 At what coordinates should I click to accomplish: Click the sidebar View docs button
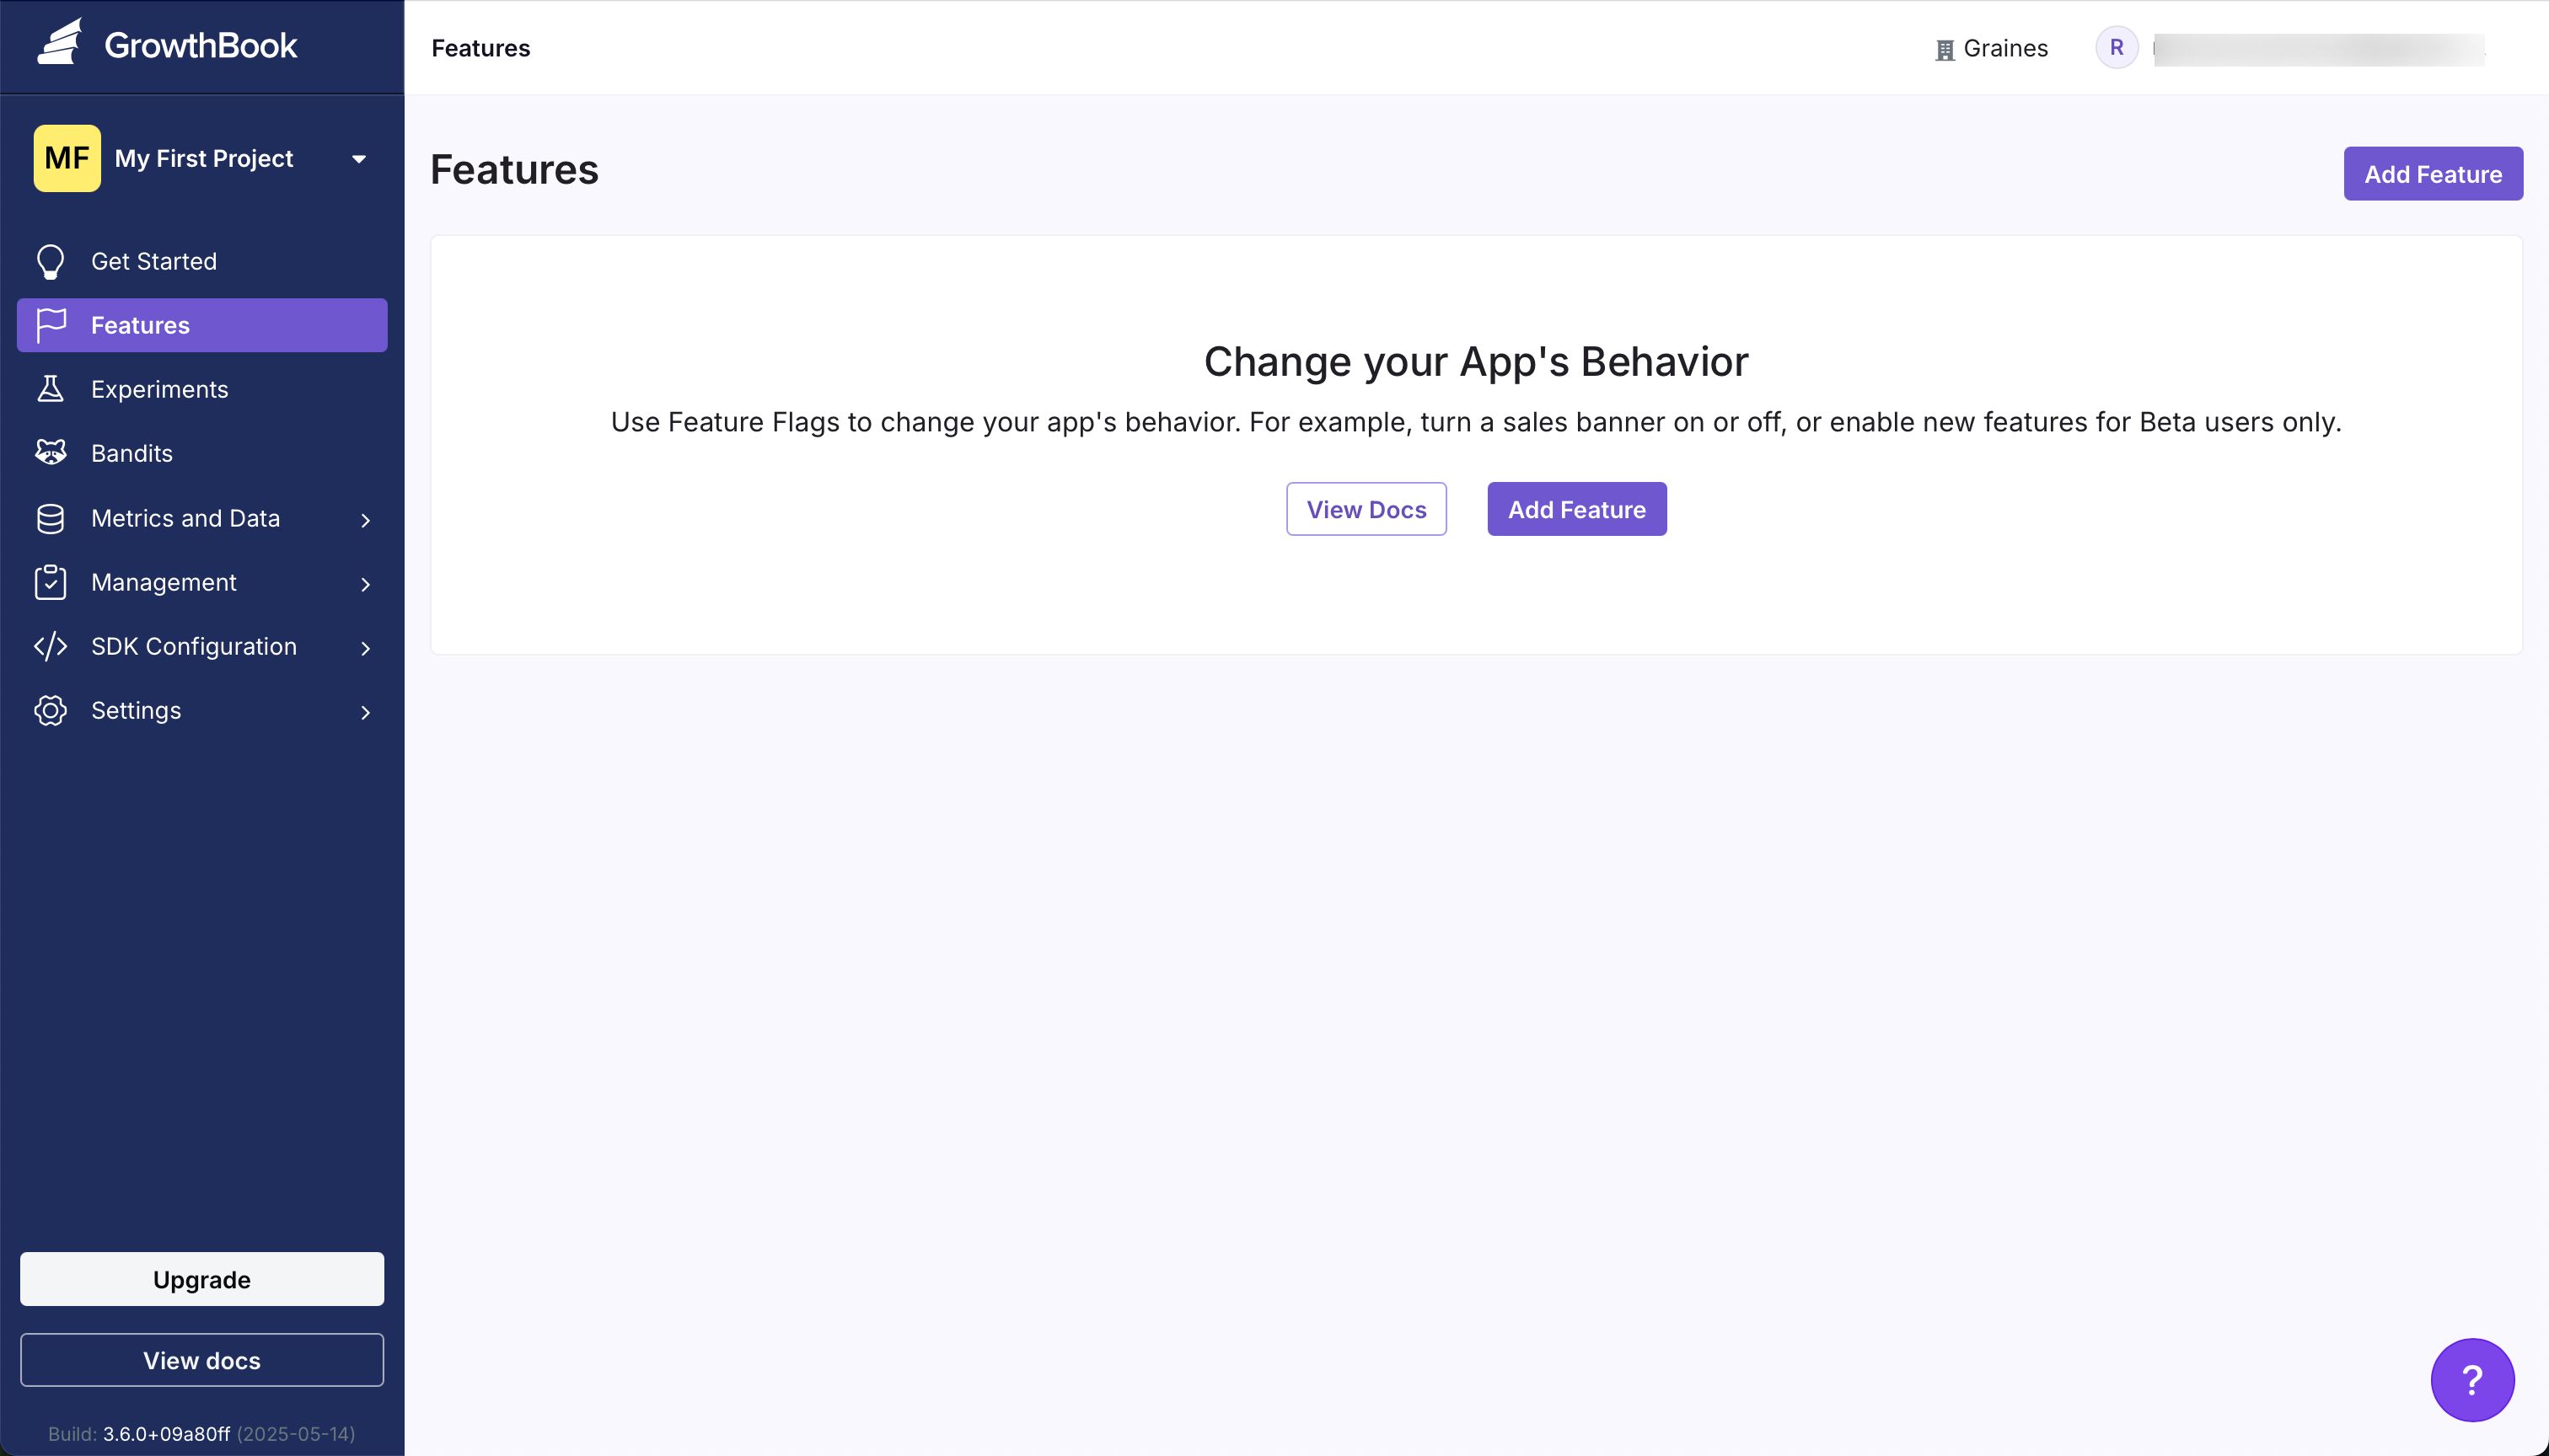(202, 1360)
